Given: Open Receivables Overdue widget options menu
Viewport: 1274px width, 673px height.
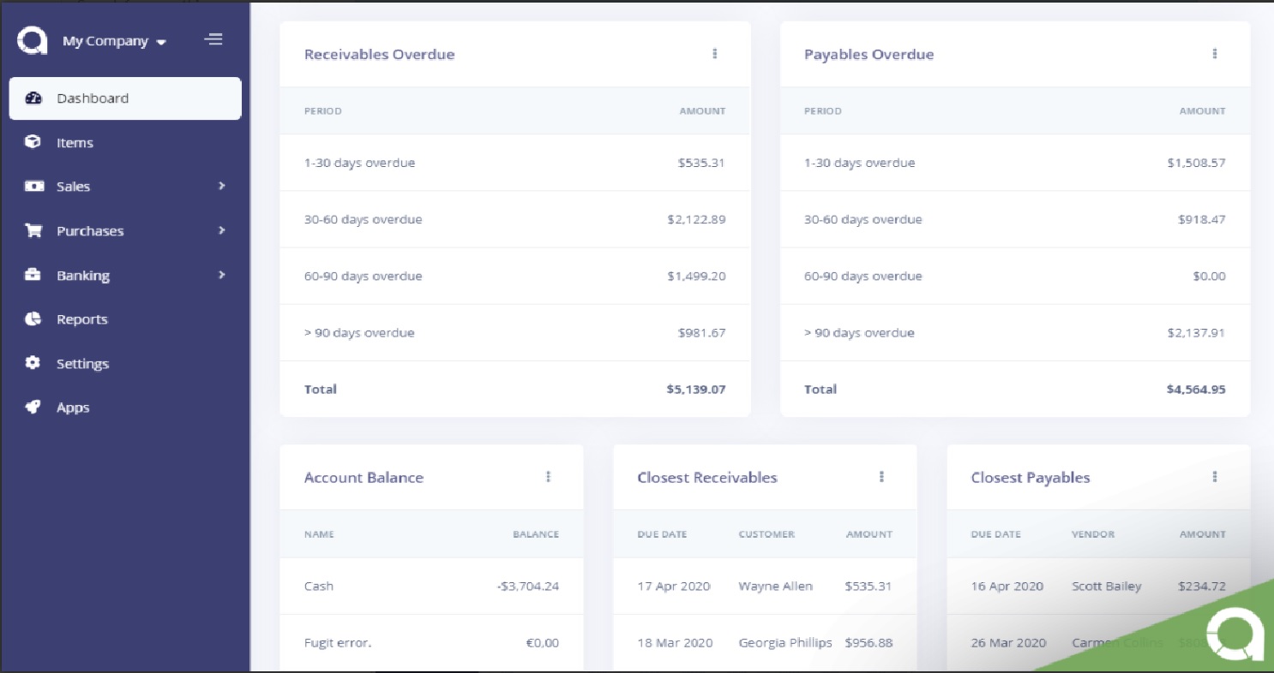Looking at the screenshot, I should (x=714, y=54).
